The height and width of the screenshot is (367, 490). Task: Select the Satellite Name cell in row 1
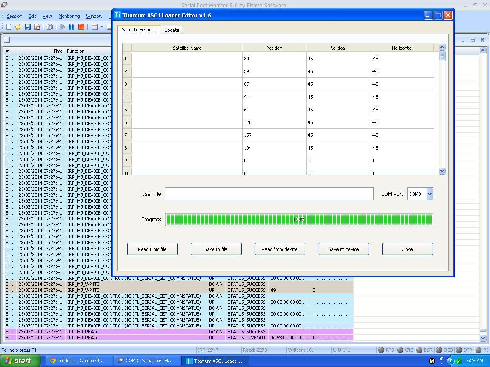point(187,59)
